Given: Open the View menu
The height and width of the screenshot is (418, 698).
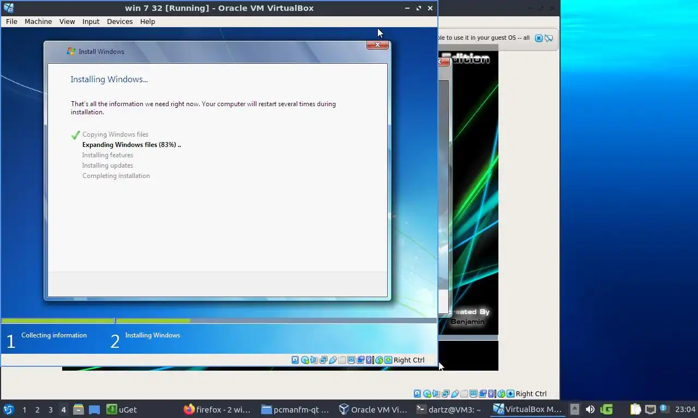Looking at the screenshot, I should 67,21.
